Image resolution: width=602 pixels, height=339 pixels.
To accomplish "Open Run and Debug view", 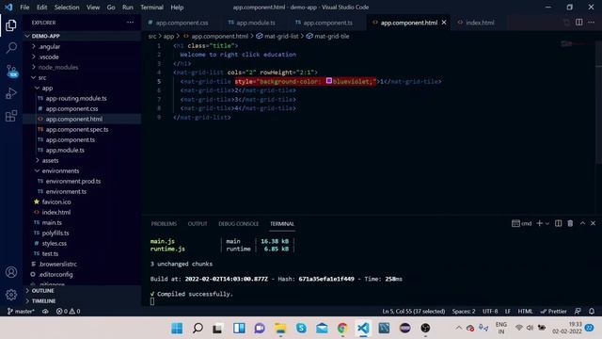I will (x=11, y=93).
